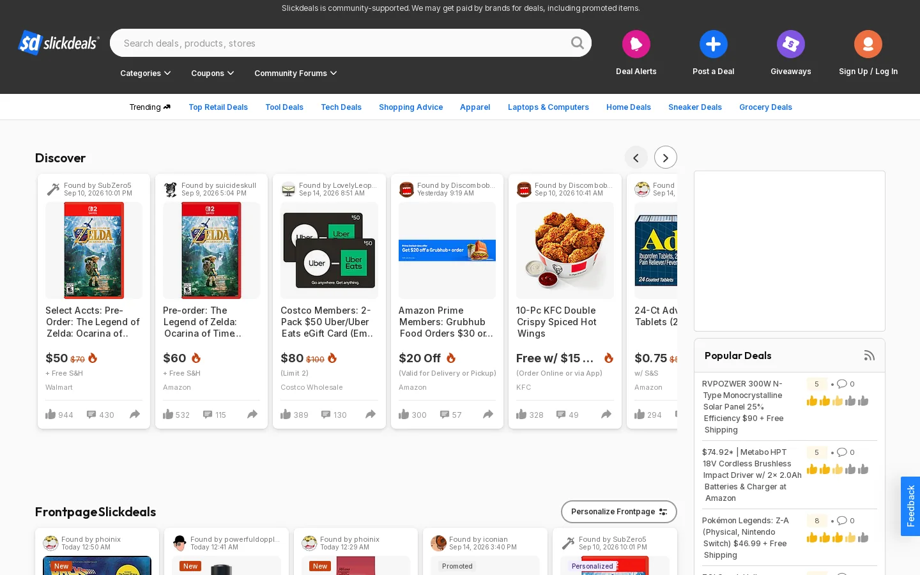Click comment bubble for RVPOZWER solar panel deal
This screenshot has width=920, height=575.
[842, 384]
